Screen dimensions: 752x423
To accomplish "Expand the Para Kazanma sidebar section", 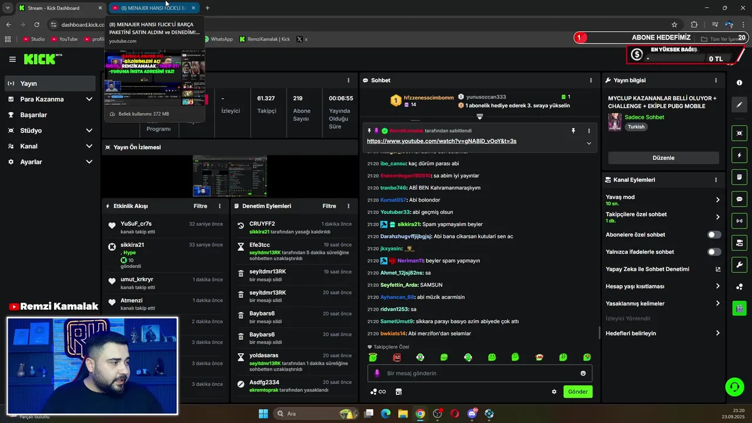I will pyautogui.click(x=89, y=99).
